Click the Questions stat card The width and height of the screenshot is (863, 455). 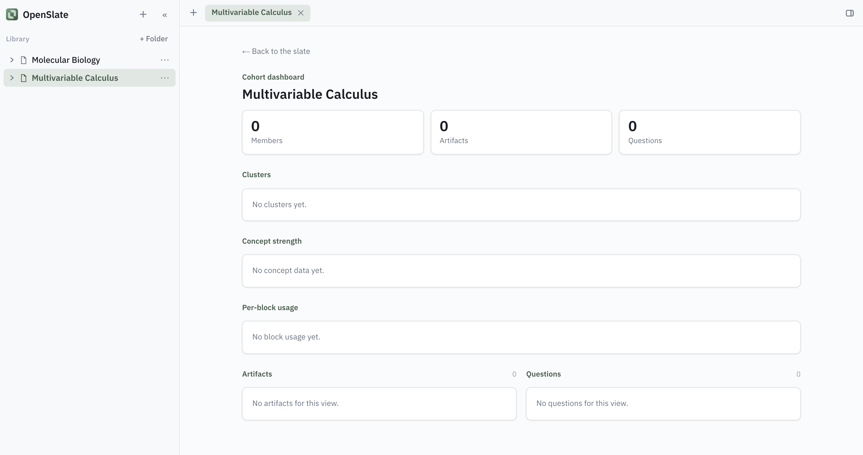click(710, 133)
